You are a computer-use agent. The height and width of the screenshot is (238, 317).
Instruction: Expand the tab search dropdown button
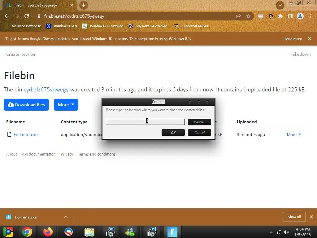[x=280, y=5]
